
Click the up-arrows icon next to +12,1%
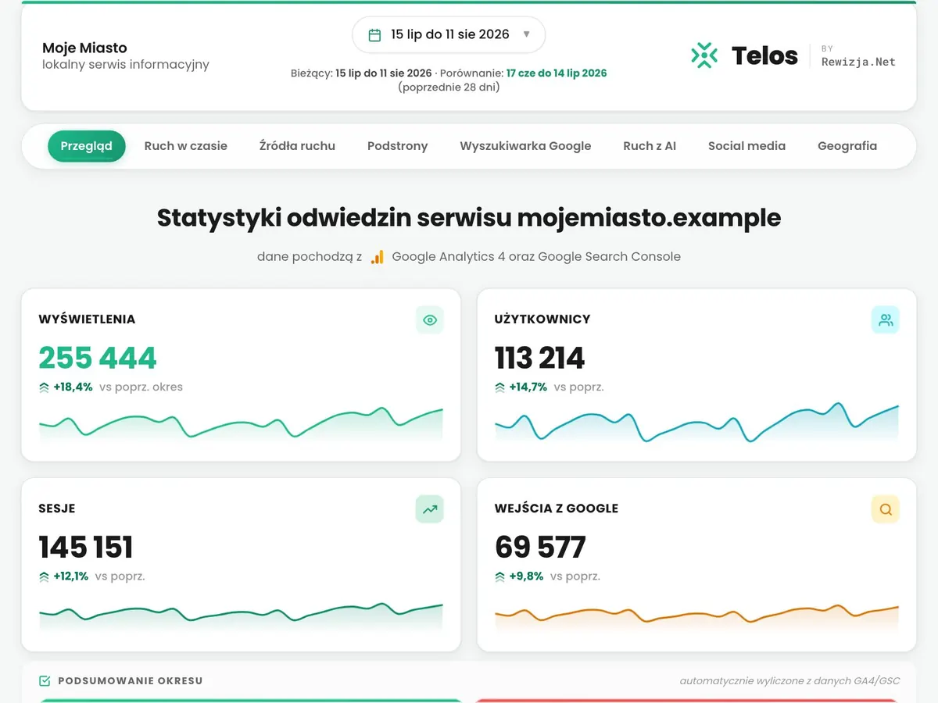44,576
